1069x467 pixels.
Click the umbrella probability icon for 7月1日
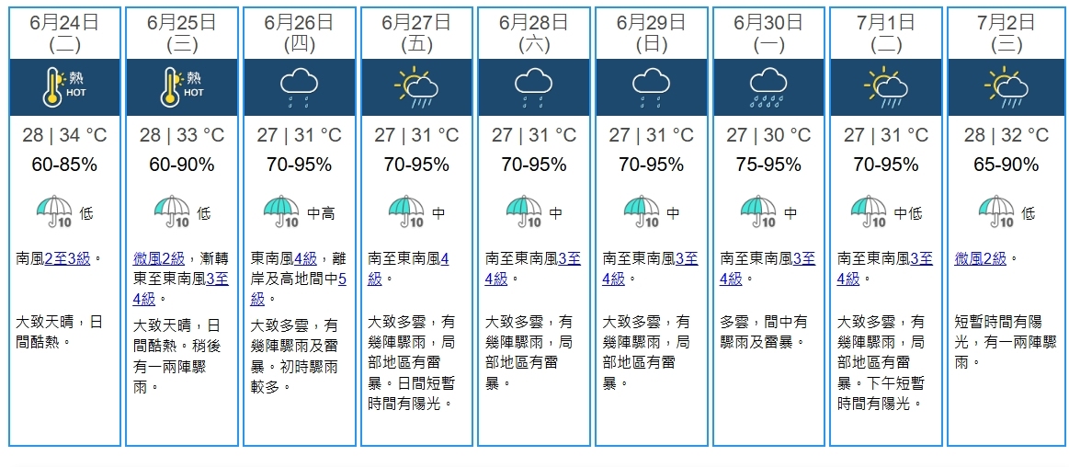click(869, 212)
